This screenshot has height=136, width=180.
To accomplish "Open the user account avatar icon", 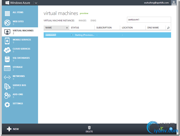I will coord(174,3).
